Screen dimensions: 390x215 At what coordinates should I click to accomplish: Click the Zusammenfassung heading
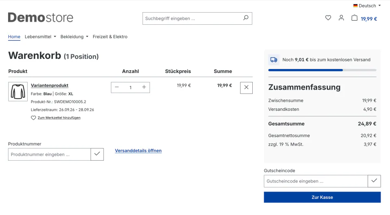(x=304, y=87)
